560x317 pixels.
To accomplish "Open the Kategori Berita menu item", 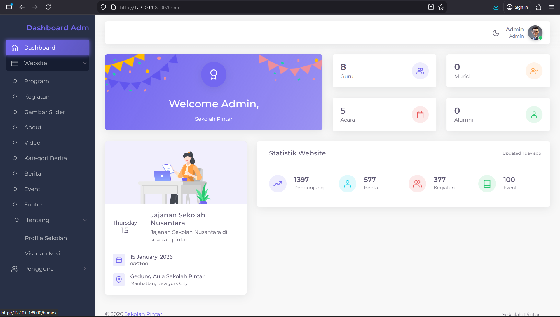I will tap(47, 158).
